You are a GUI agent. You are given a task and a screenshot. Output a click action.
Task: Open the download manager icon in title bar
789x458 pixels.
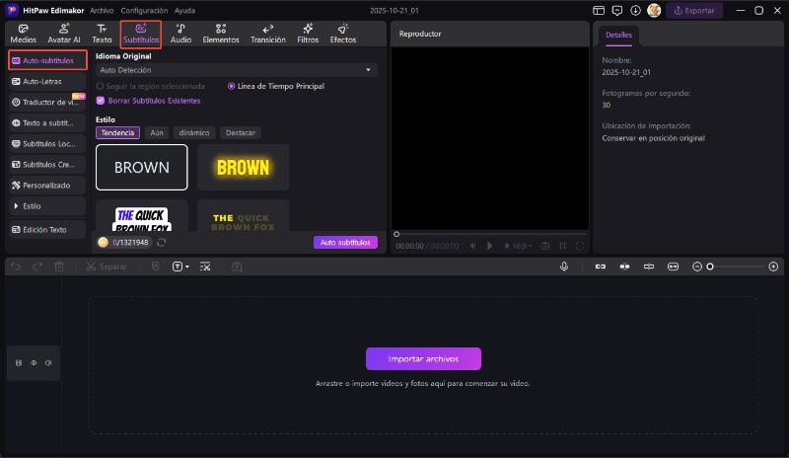pyautogui.click(x=634, y=10)
